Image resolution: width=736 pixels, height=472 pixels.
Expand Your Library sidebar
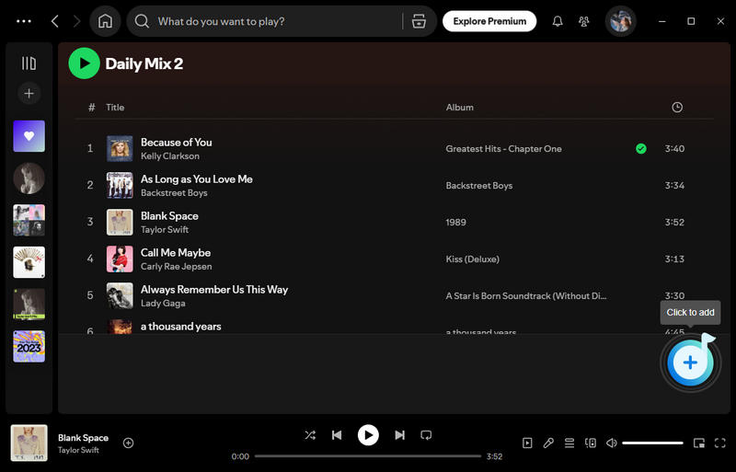pyautogui.click(x=29, y=63)
